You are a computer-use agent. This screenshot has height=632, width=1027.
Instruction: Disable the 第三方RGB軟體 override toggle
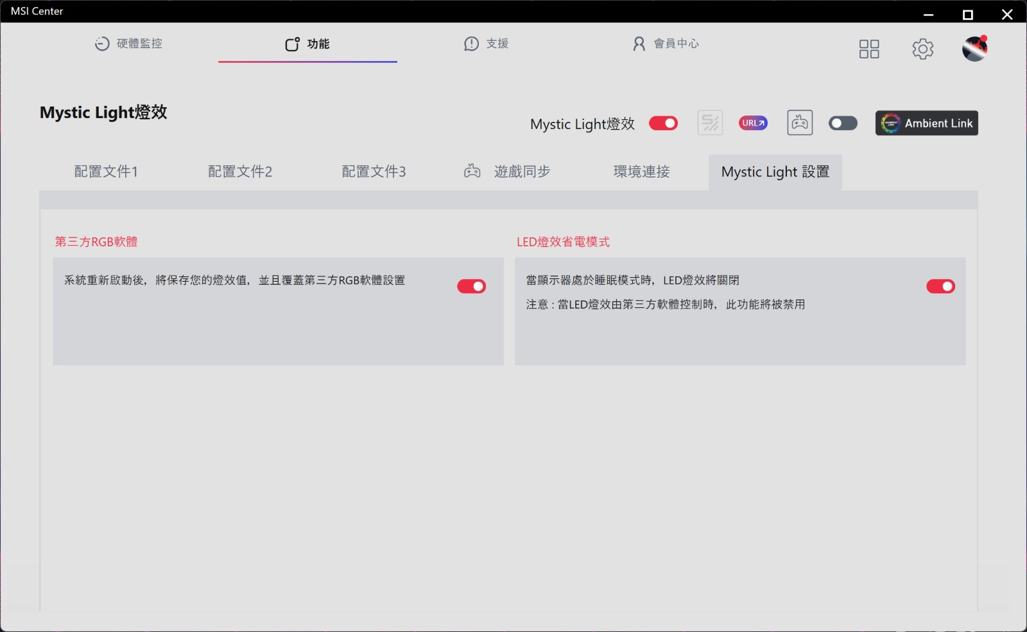[x=471, y=286]
